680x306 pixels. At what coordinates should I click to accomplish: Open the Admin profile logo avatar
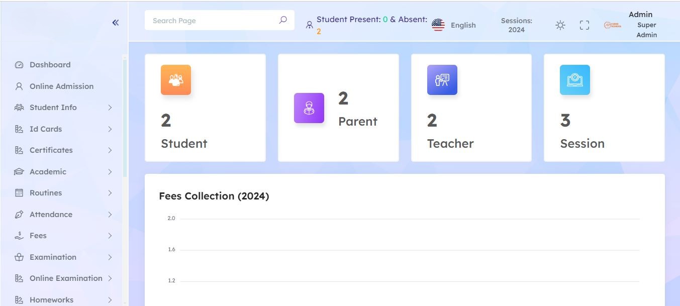613,25
